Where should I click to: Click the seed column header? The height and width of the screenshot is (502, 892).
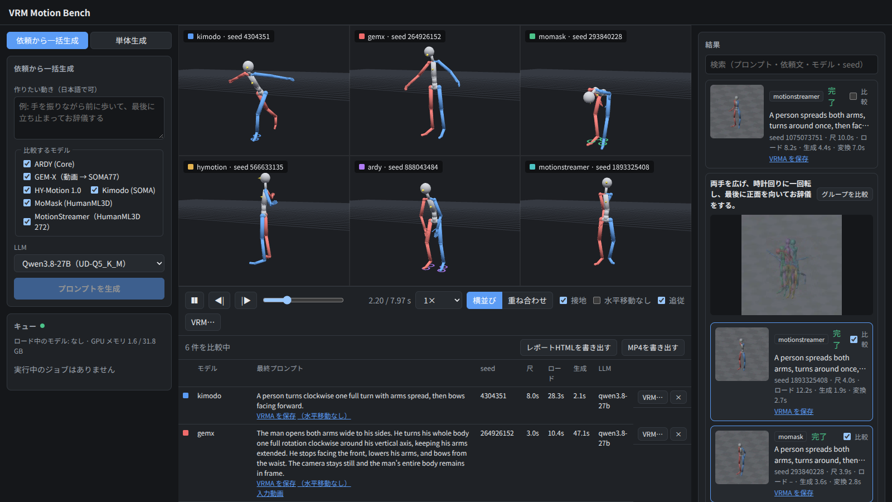pos(488,369)
